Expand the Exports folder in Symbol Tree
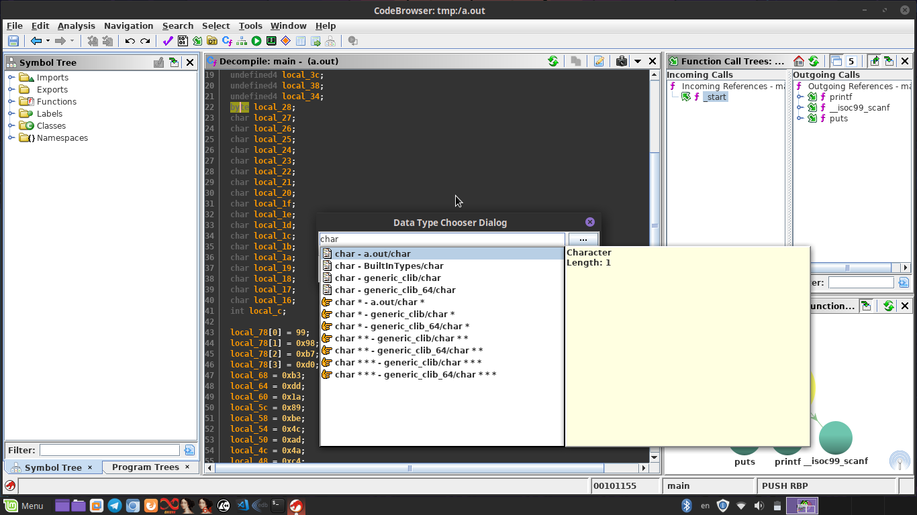The height and width of the screenshot is (515, 917). coord(11,90)
